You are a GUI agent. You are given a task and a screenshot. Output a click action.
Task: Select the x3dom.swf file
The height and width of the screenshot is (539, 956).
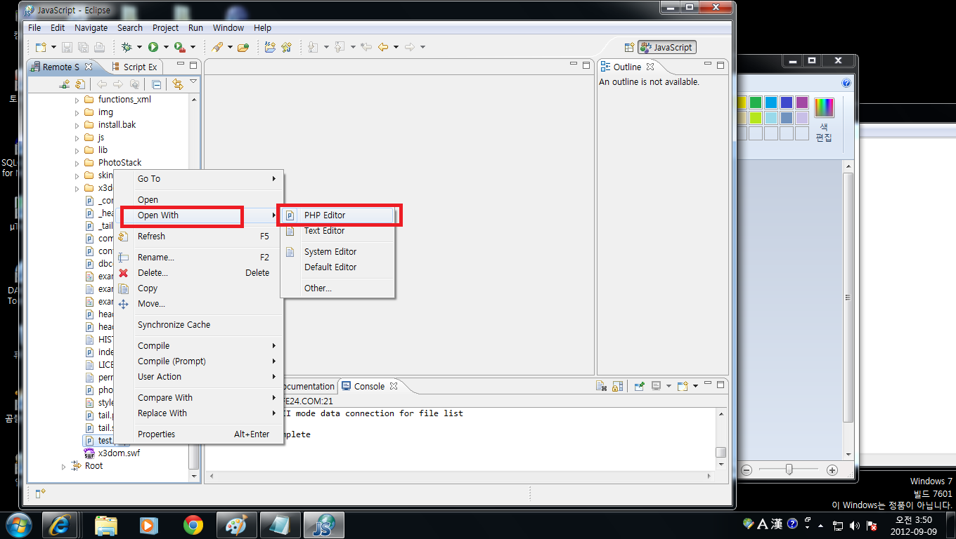119,453
